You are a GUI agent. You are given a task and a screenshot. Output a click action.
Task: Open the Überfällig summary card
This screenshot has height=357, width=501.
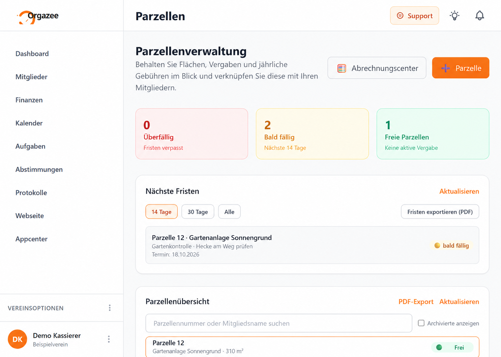[191, 134]
